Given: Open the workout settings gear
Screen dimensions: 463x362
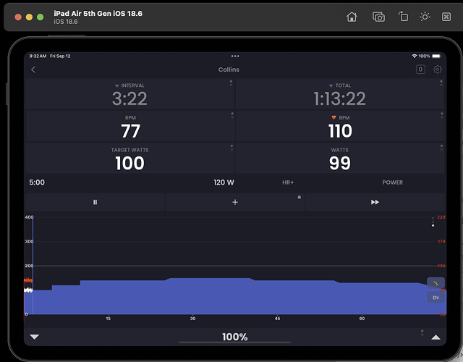Looking at the screenshot, I should coord(438,70).
